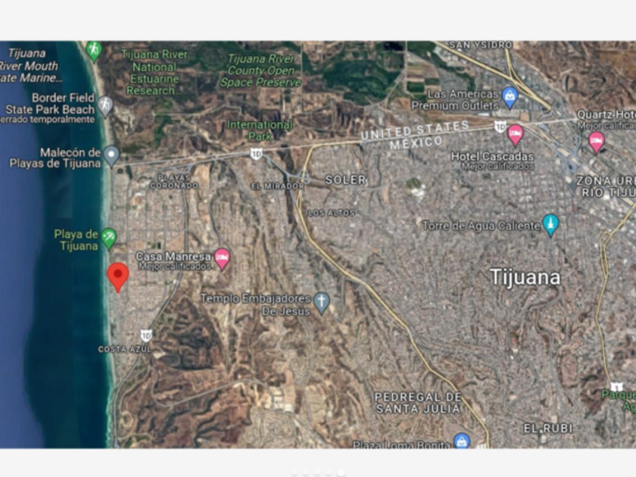Click Las Americas Premium Outlets shopping pin

(x=510, y=98)
